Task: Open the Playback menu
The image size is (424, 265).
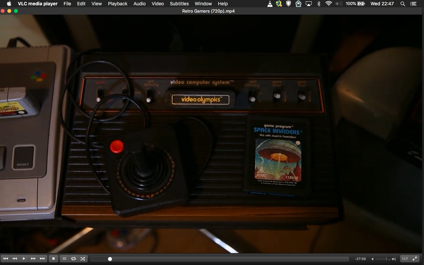Action: (x=118, y=4)
